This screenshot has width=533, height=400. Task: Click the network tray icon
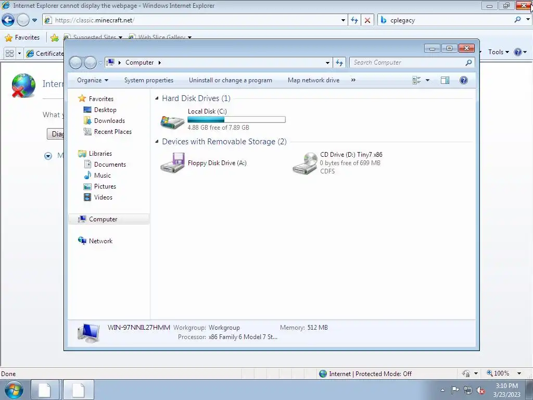tap(468, 391)
